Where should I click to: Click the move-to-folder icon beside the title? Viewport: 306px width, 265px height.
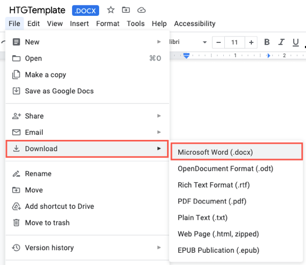point(126,10)
